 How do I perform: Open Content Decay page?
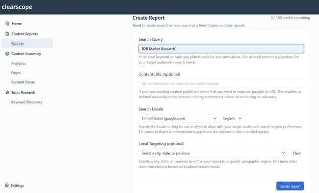point(23,82)
